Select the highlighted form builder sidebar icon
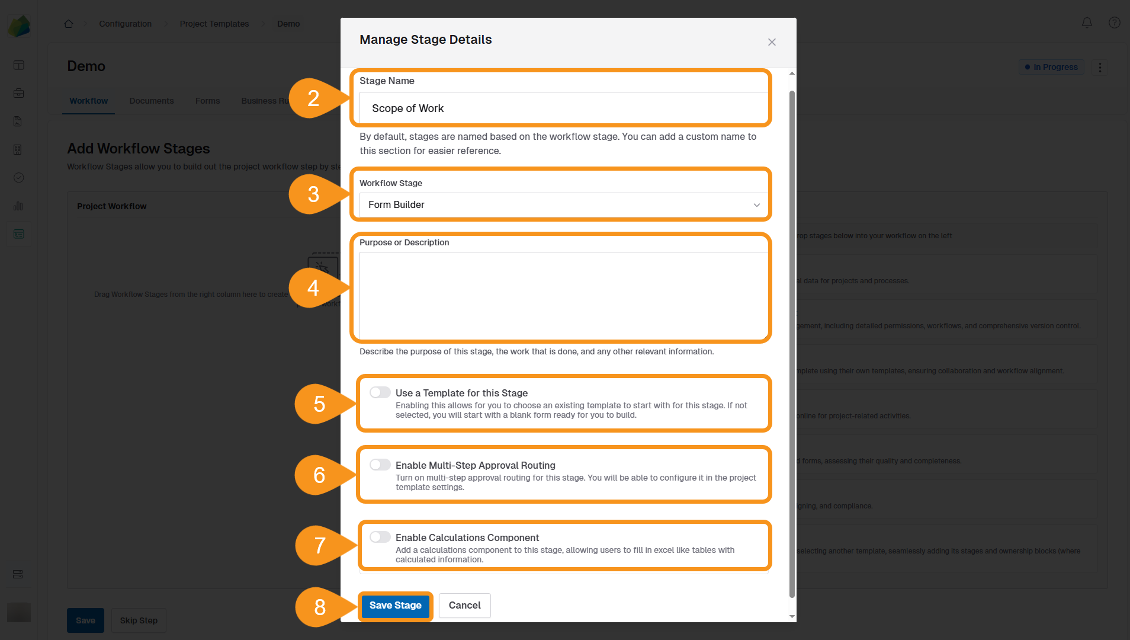 [18, 234]
